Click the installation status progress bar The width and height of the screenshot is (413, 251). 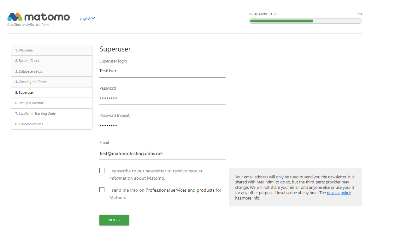305,21
